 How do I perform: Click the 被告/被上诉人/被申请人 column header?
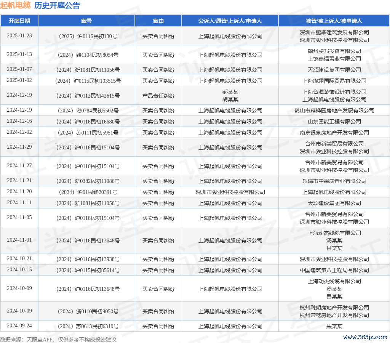(334, 21)
